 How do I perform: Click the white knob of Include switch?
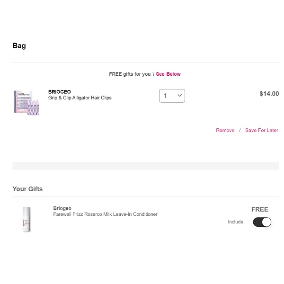[266, 222]
